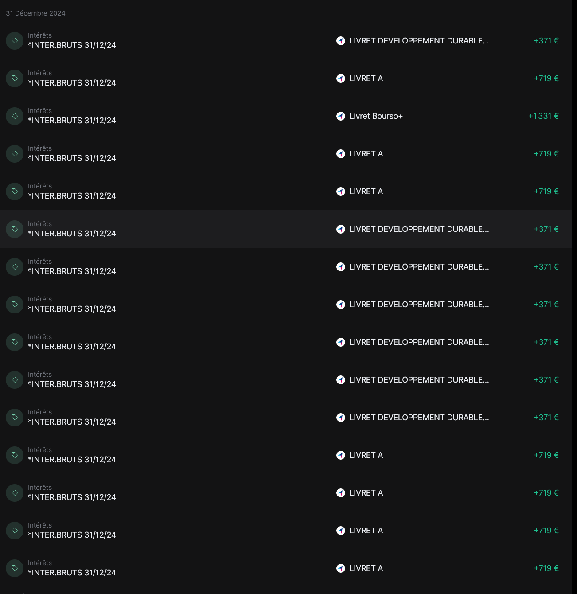Select the LIVRET A name directly above Livret Bourso+
This screenshot has height=594, width=577.
coord(366,78)
